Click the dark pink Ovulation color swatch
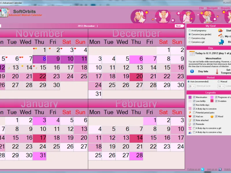Screen dimensions: 231x173 (212, 101)
